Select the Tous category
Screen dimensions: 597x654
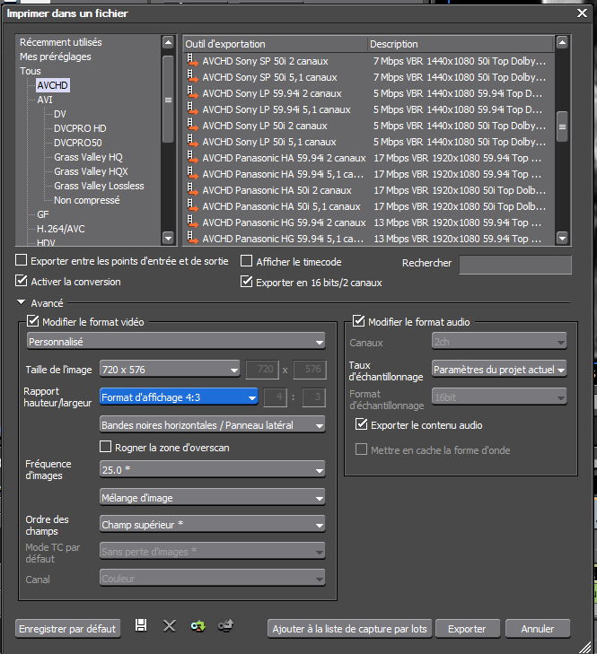click(x=31, y=71)
